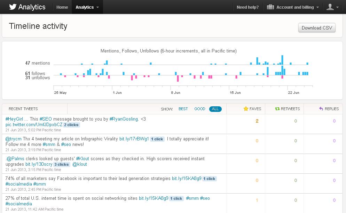The image size is (346, 213).
Task: Click the green Retweets arrows icon
Action: pyautogui.click(x=277, y=109)
